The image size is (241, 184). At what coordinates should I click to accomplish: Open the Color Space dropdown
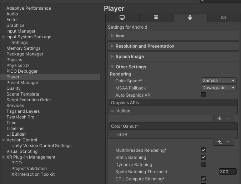point(219,81)
